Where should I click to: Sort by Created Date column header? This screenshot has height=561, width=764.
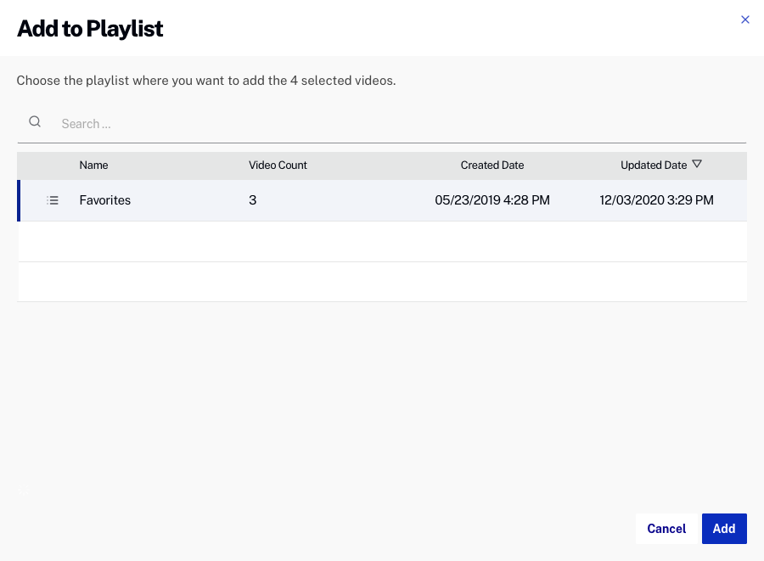coord(492,165)
